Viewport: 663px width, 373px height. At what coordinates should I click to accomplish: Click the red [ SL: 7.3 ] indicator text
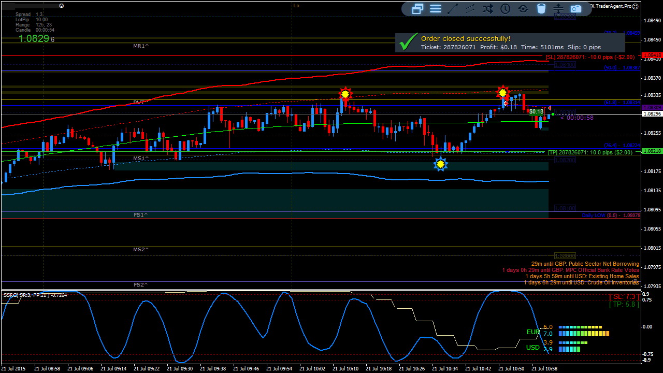[x=624, y=296]
